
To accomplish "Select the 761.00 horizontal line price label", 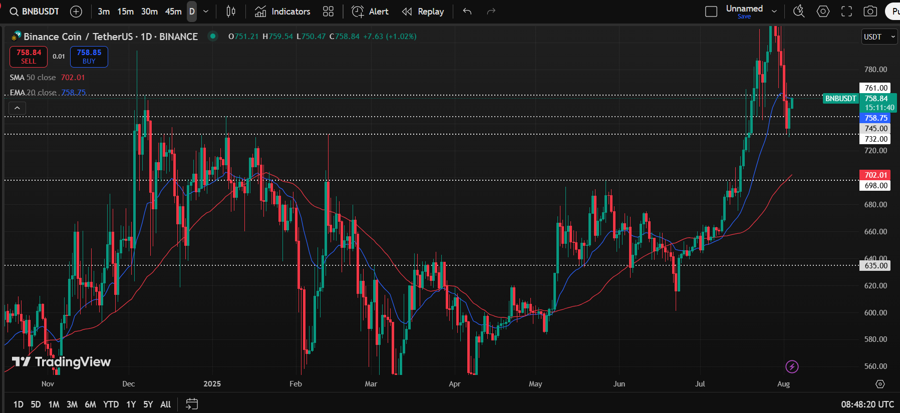I will pos(876,88).
